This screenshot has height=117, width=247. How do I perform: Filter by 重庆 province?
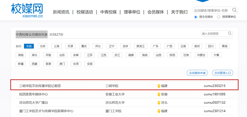[84, 46]
